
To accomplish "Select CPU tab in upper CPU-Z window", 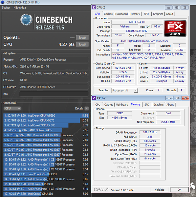I will (98, 14).
